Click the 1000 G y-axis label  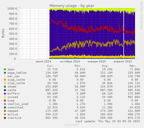(x=12, y=9)
